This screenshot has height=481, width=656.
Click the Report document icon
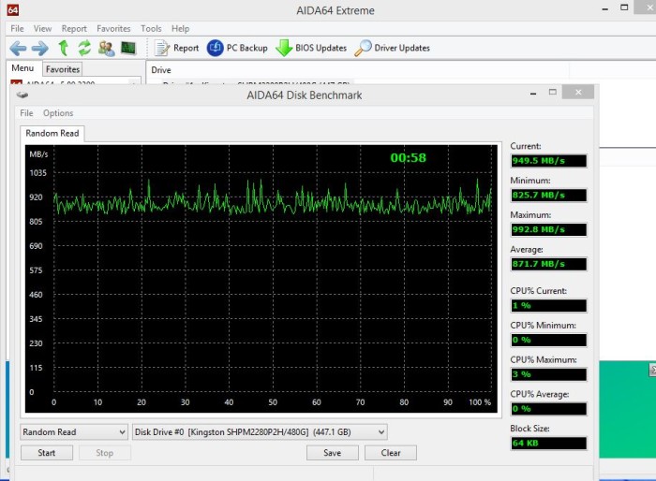coord(161,48)
